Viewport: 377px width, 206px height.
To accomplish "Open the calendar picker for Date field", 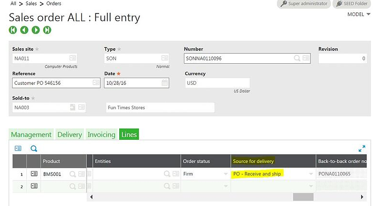I will pyautogui.click(x=164, y=83).
